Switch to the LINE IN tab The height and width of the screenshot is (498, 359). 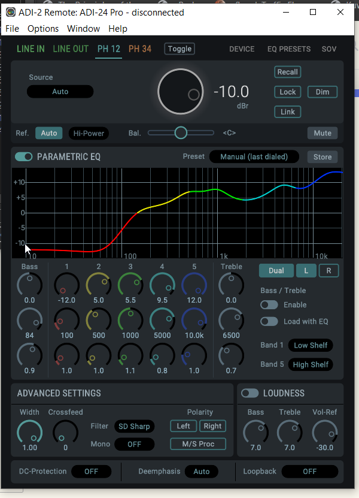(x=31, y=49)
